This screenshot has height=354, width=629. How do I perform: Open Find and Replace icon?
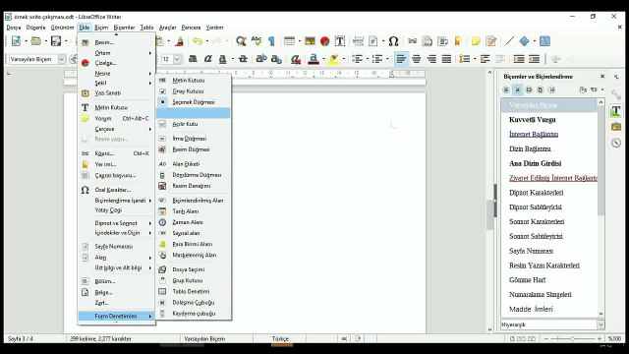click(241, 41)
